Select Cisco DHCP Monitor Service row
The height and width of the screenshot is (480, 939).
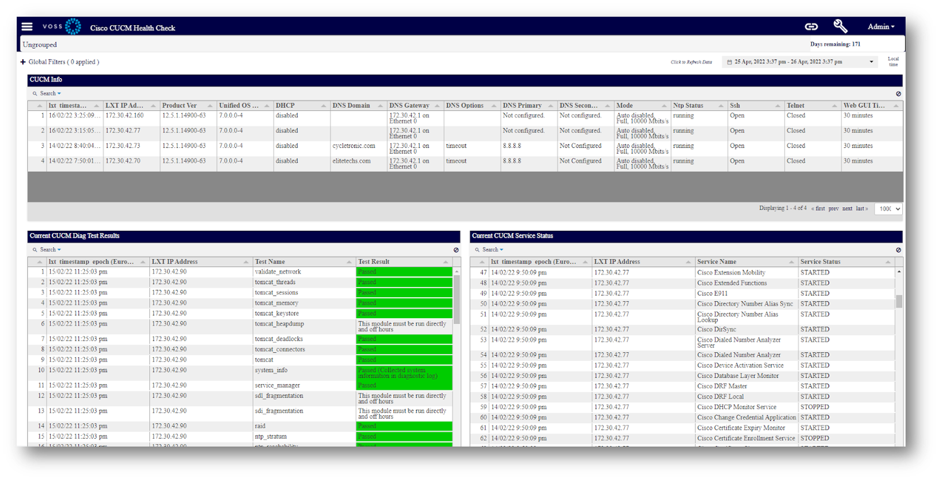point(683,407)
